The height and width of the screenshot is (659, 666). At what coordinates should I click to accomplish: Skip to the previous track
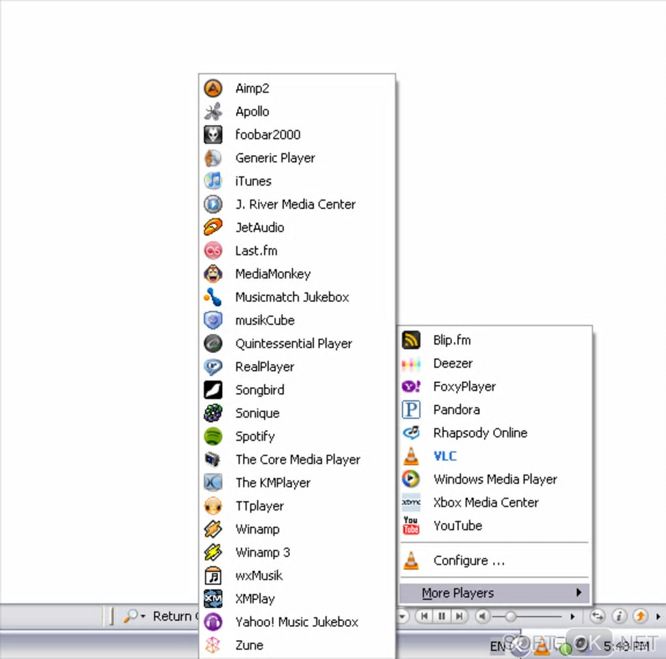(x=424, y=616)
